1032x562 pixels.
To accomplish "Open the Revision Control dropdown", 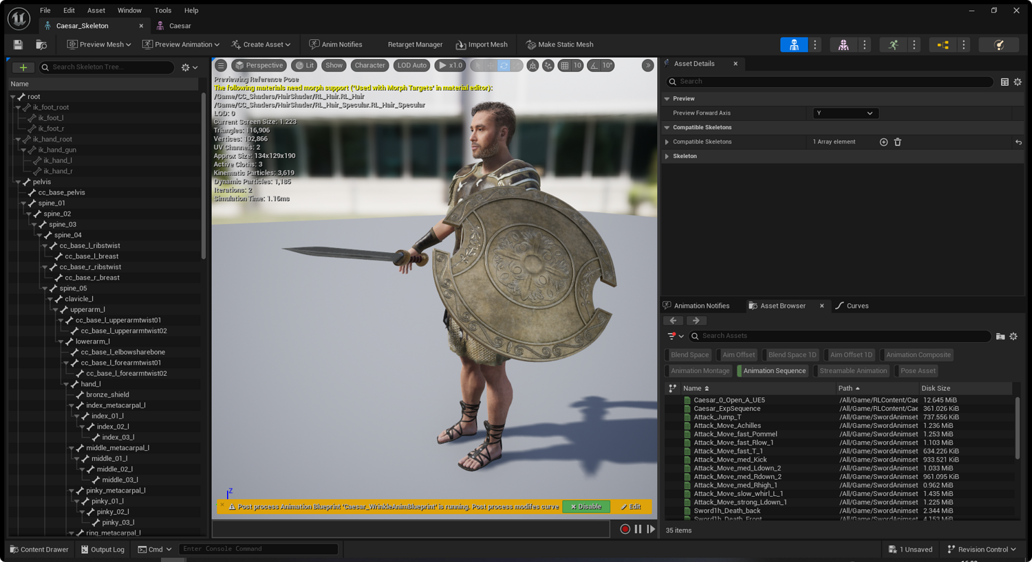I will point(982,550).
